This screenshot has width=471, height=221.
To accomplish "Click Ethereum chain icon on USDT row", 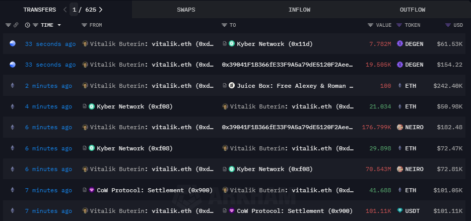I will (12, 210).
